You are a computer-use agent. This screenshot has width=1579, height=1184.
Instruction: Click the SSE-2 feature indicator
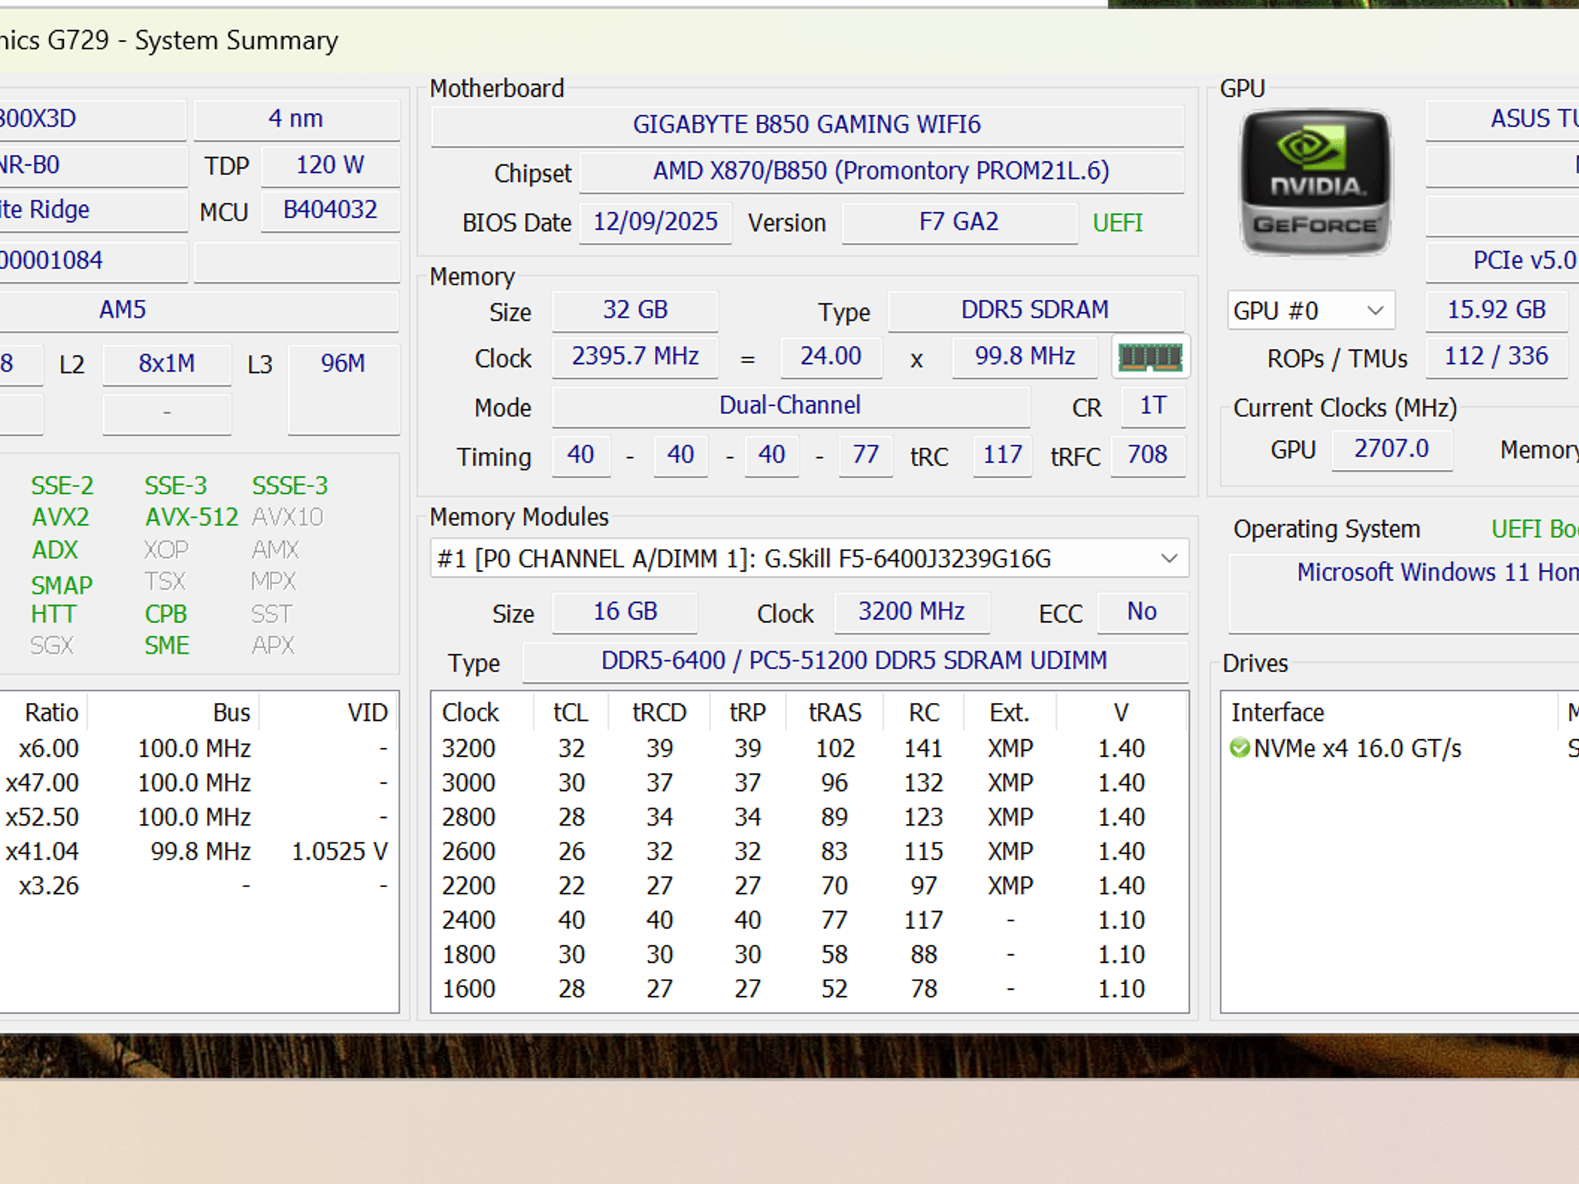62,486
